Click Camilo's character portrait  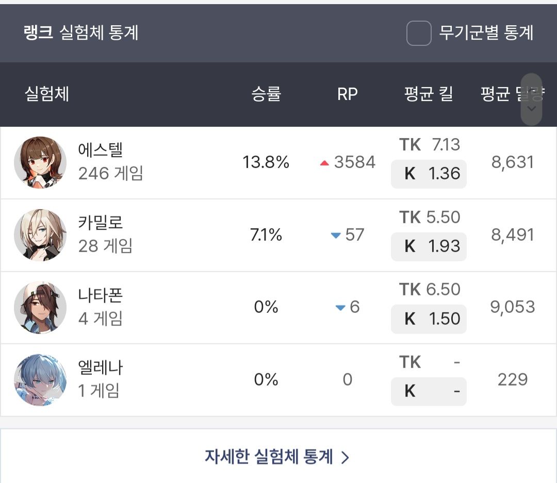coord(40,235)
